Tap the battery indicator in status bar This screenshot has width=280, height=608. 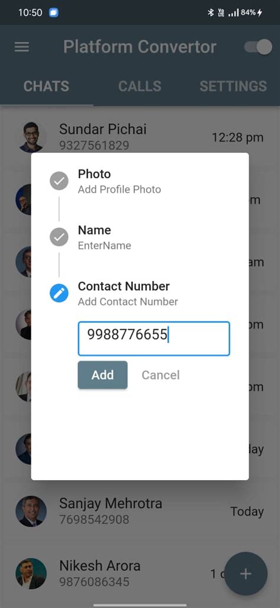[252, 13]
